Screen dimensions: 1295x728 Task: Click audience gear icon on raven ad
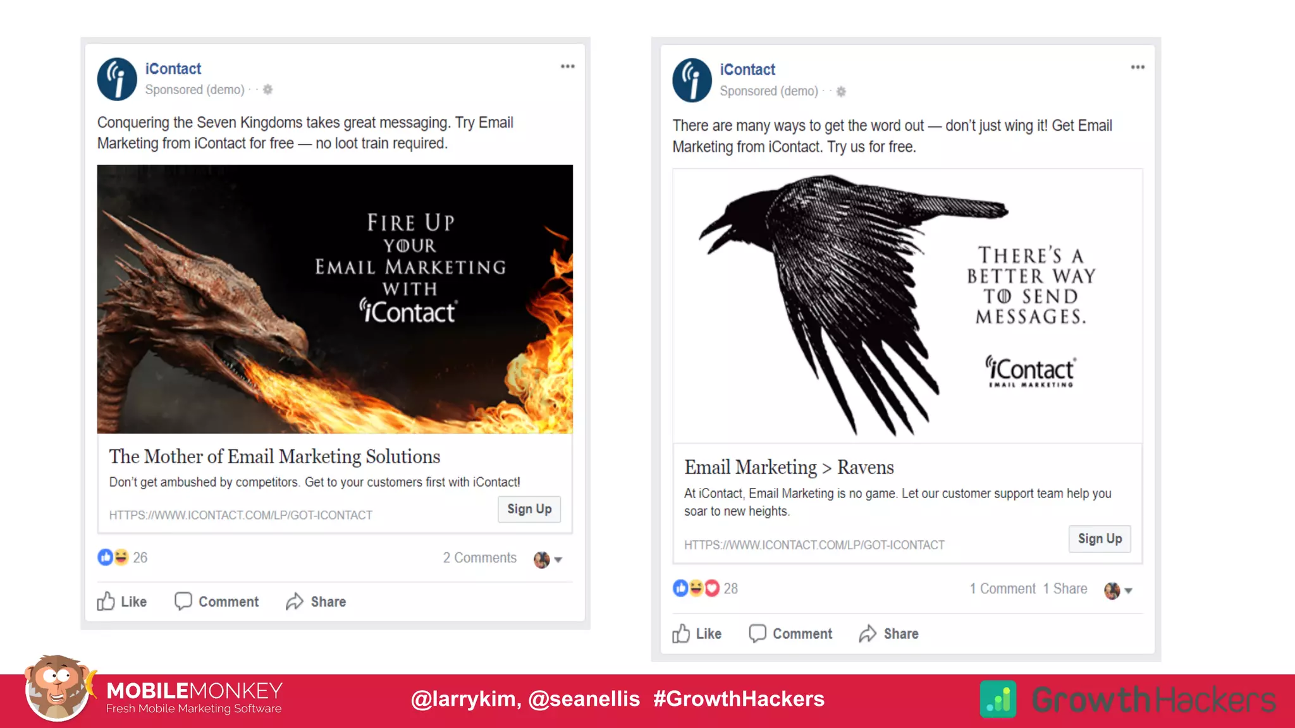tap(841, 92)
